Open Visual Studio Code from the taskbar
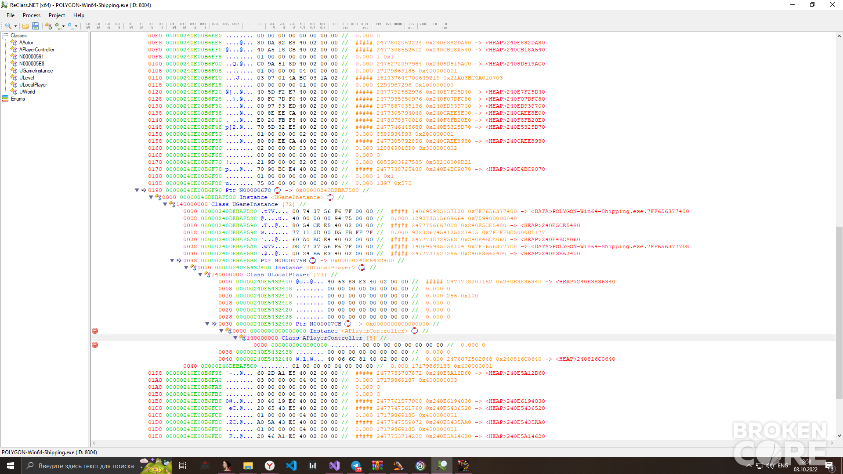The width and height of the screenshot is (843, 474). (x=291, y=466)
